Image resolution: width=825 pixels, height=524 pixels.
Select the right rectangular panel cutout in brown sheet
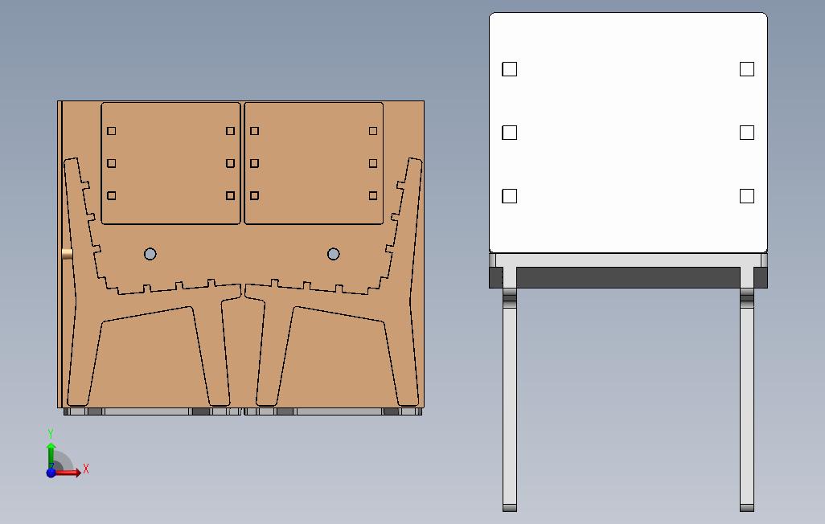tap(314, 163)
